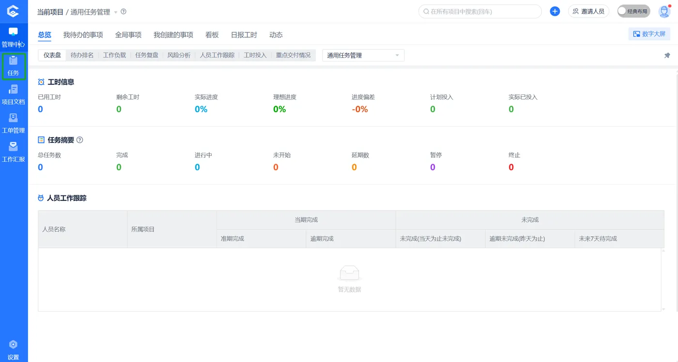This screenshot has height=362, width=678.
Task: Click the 邀请人员 button
Action: click(588, 11)
